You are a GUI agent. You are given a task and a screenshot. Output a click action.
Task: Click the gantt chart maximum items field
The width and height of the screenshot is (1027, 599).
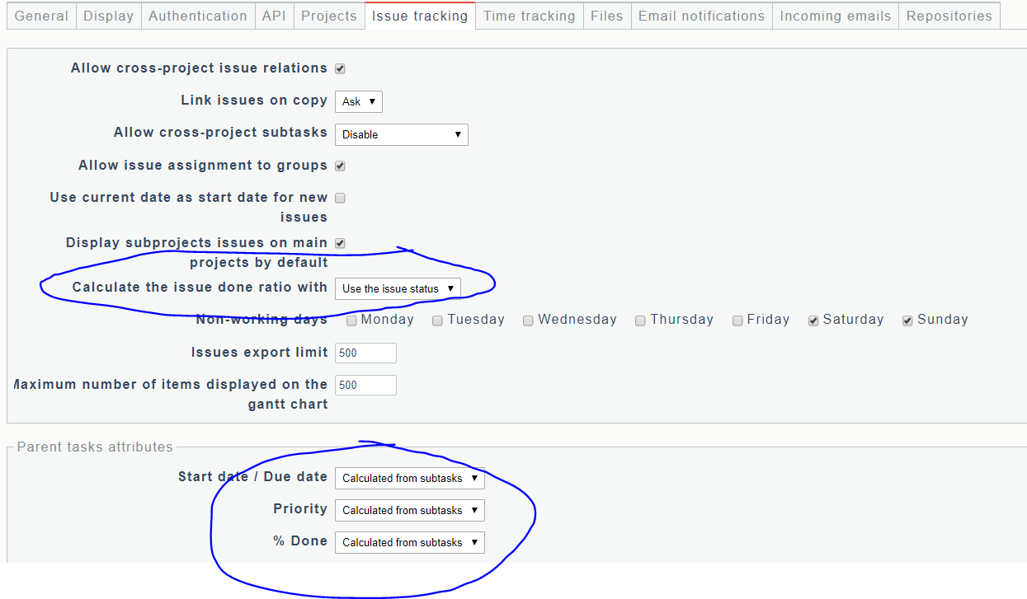click(x=365, y=385)
